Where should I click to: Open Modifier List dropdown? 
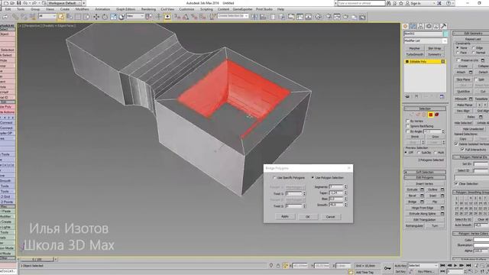click(x=426, y=40)
